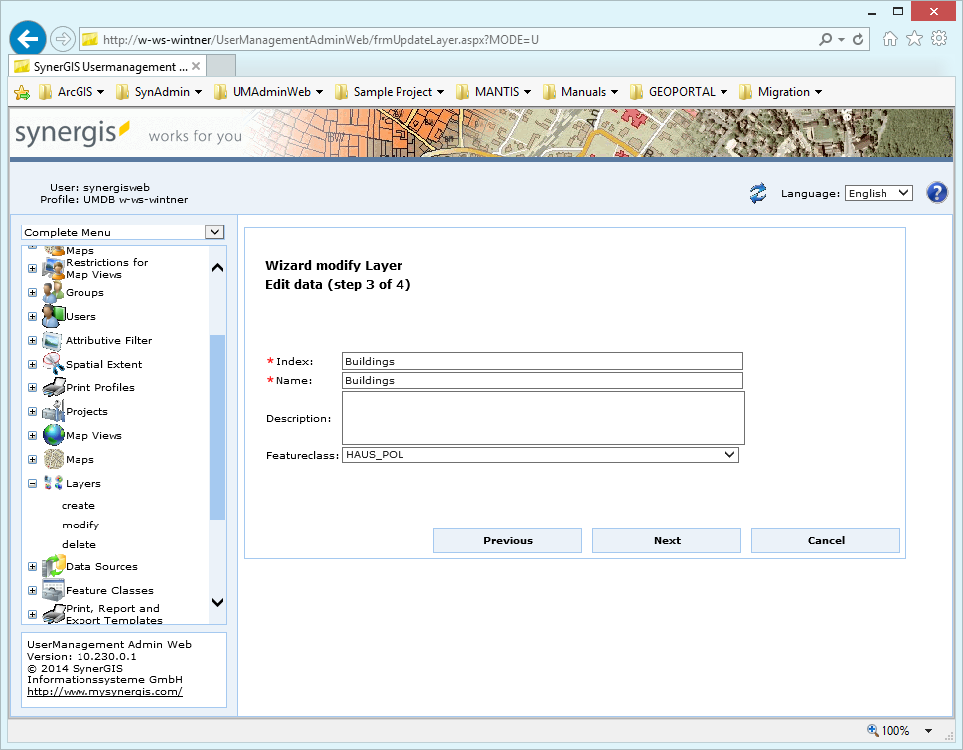Expand the Projects tree node
Image resolution: width=963 pixels, height=750 pixels.
coord(32,412)
